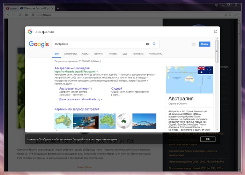The image size is (245, 175).
Task: Switch to the Картинки tab
Action: click(x=98, y=54)
